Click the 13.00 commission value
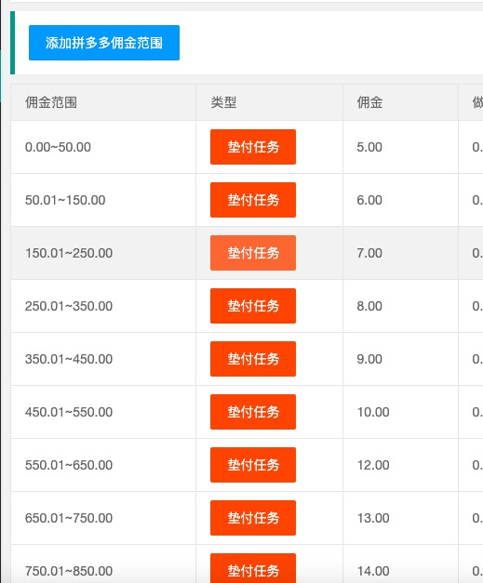This screenshot has height=583, width=483. click(373, 518)
